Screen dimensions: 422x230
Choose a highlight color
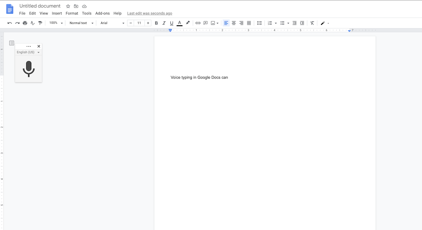(188, 23)
